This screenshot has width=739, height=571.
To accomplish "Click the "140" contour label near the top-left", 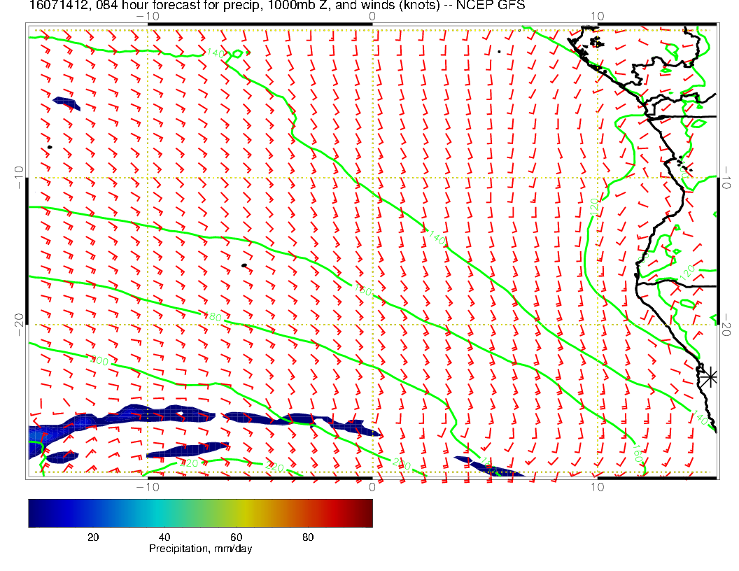I will tap(216, 53).
